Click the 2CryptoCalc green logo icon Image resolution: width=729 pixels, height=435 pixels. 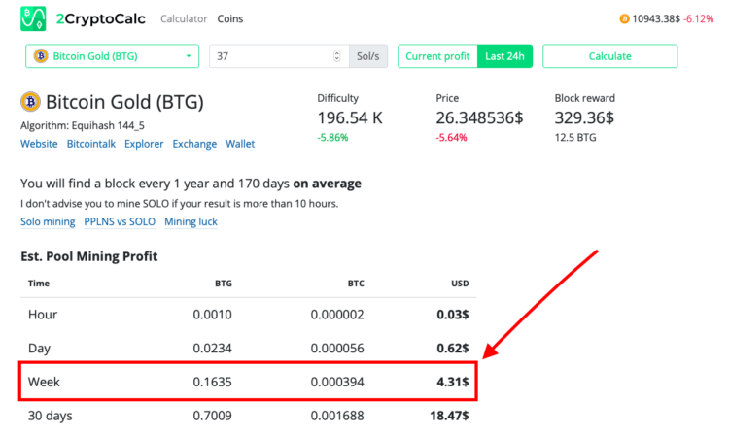click(33, 18)
